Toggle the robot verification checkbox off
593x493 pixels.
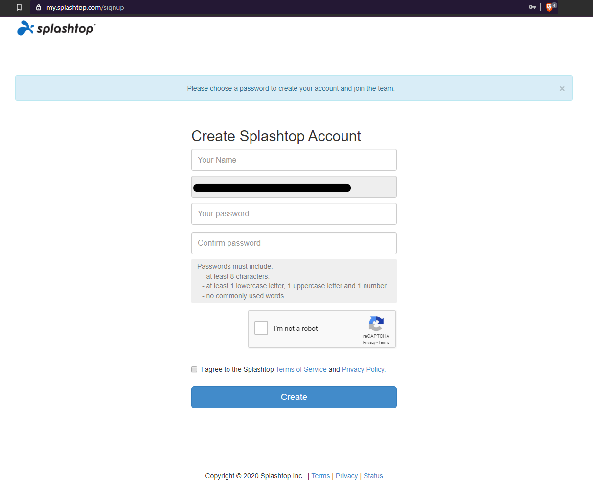click(x=261, y=328)
